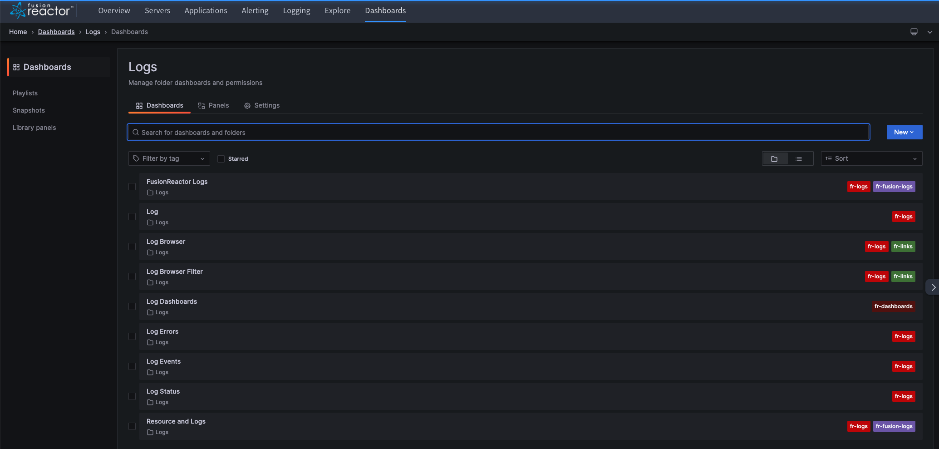Select the Log Browser checkbox
The height and width of the screenshot is (449, 939).
132,247
